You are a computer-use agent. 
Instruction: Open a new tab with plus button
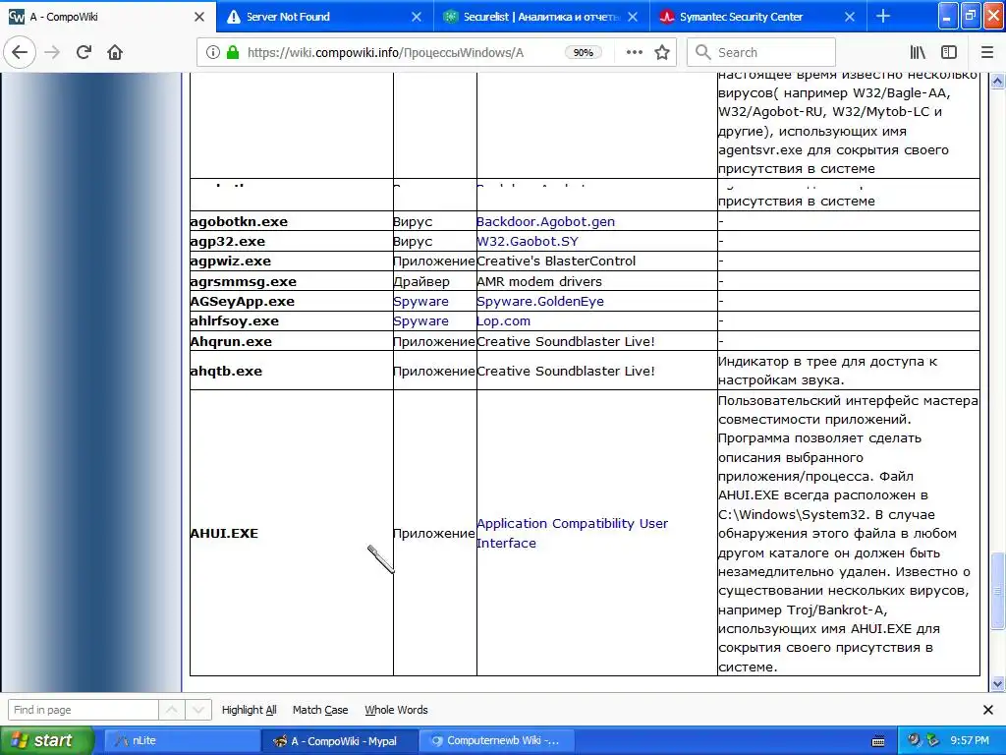[x=883, y=16]
